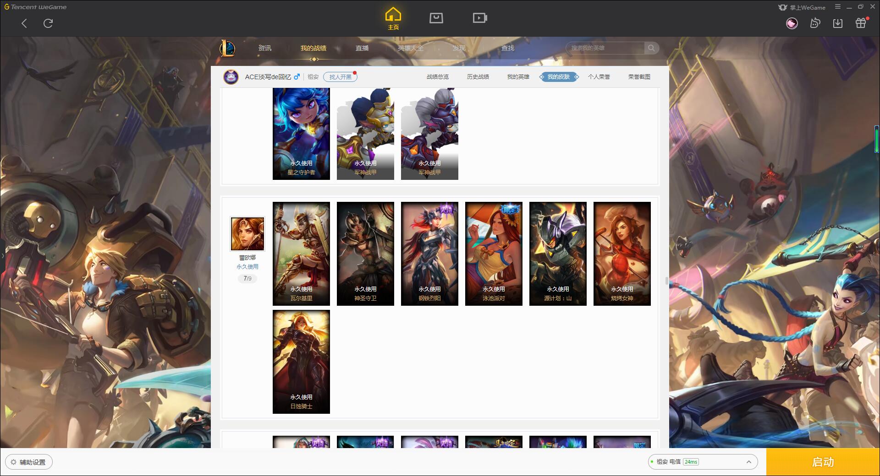Open the downloads manager icon

click(838, 23)
